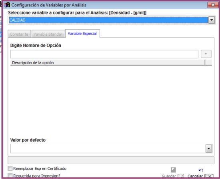Click the gray status bar below panel
This screenshot has width=220, height=179.
pos(111,160)
